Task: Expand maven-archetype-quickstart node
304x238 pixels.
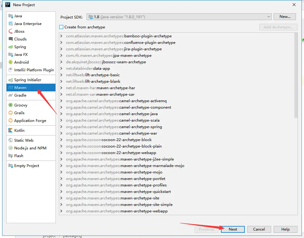Action: tap(61, 191)
